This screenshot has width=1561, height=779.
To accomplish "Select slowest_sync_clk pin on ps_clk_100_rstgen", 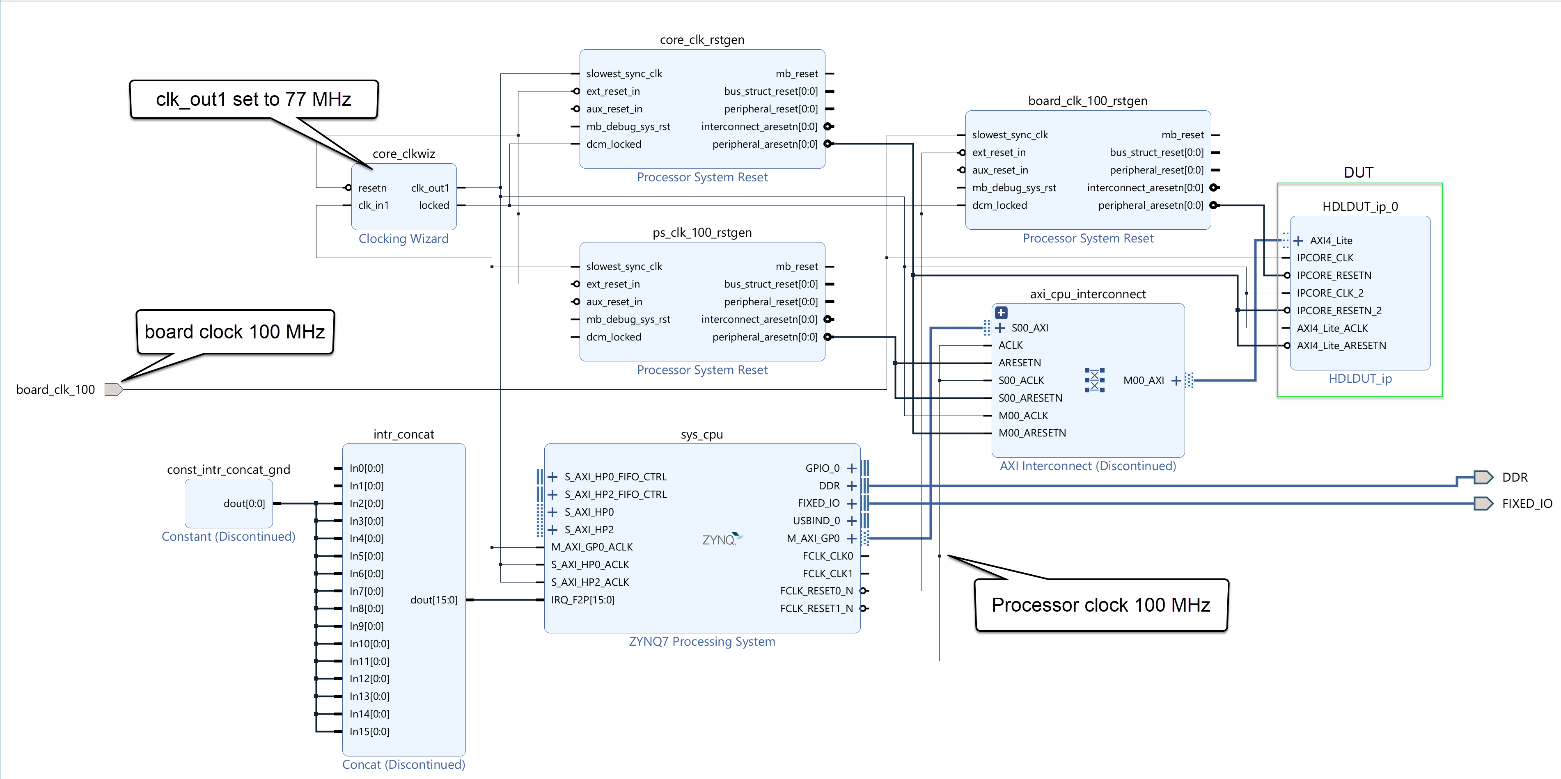I will tap(623, 267).
